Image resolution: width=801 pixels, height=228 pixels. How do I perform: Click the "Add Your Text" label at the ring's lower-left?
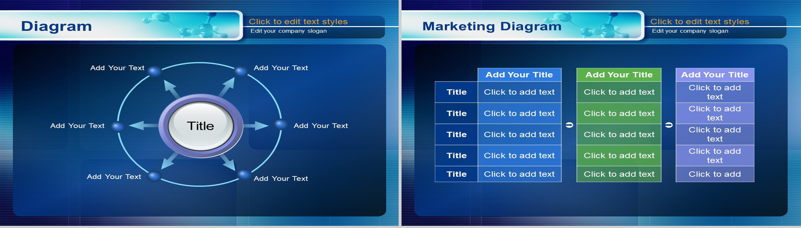(114, 177)
